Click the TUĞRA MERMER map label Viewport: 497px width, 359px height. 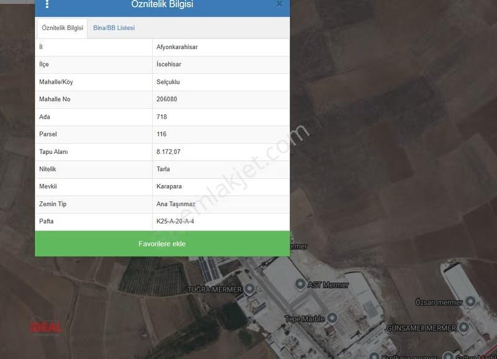(214, 289)
